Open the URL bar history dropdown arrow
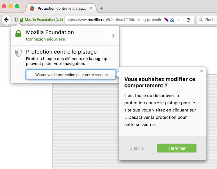This screenshot has width=217, height=169. [179, 20]
